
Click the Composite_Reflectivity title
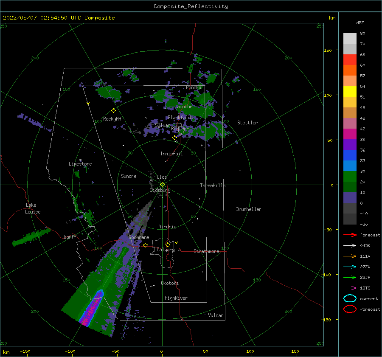pos(191,6)
